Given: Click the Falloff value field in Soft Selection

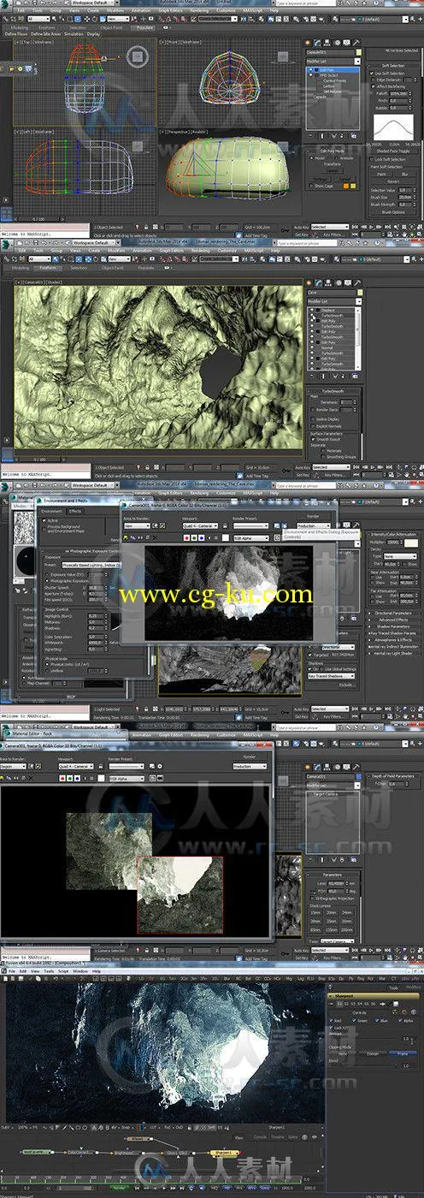Looking at the screenshot, I should point(398,93).
